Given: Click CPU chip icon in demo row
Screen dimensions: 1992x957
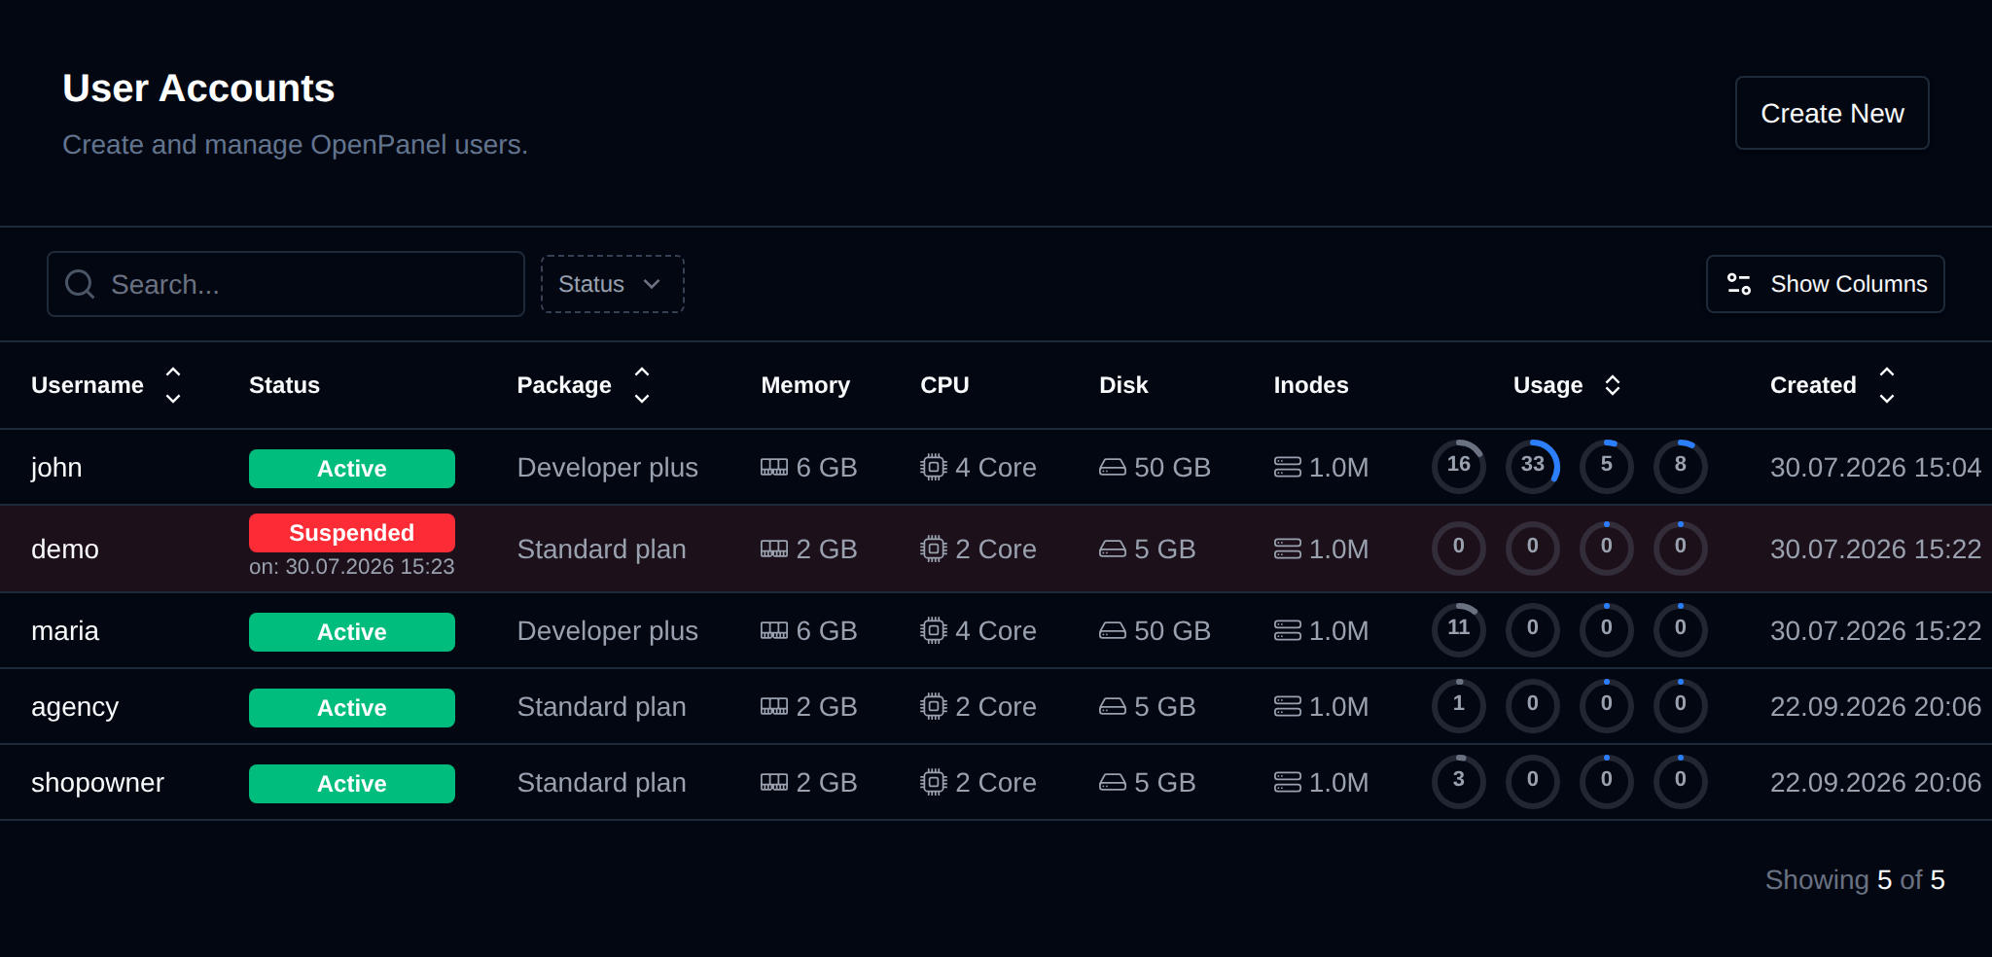Looking at the screenshot, I should coord(934,549).
